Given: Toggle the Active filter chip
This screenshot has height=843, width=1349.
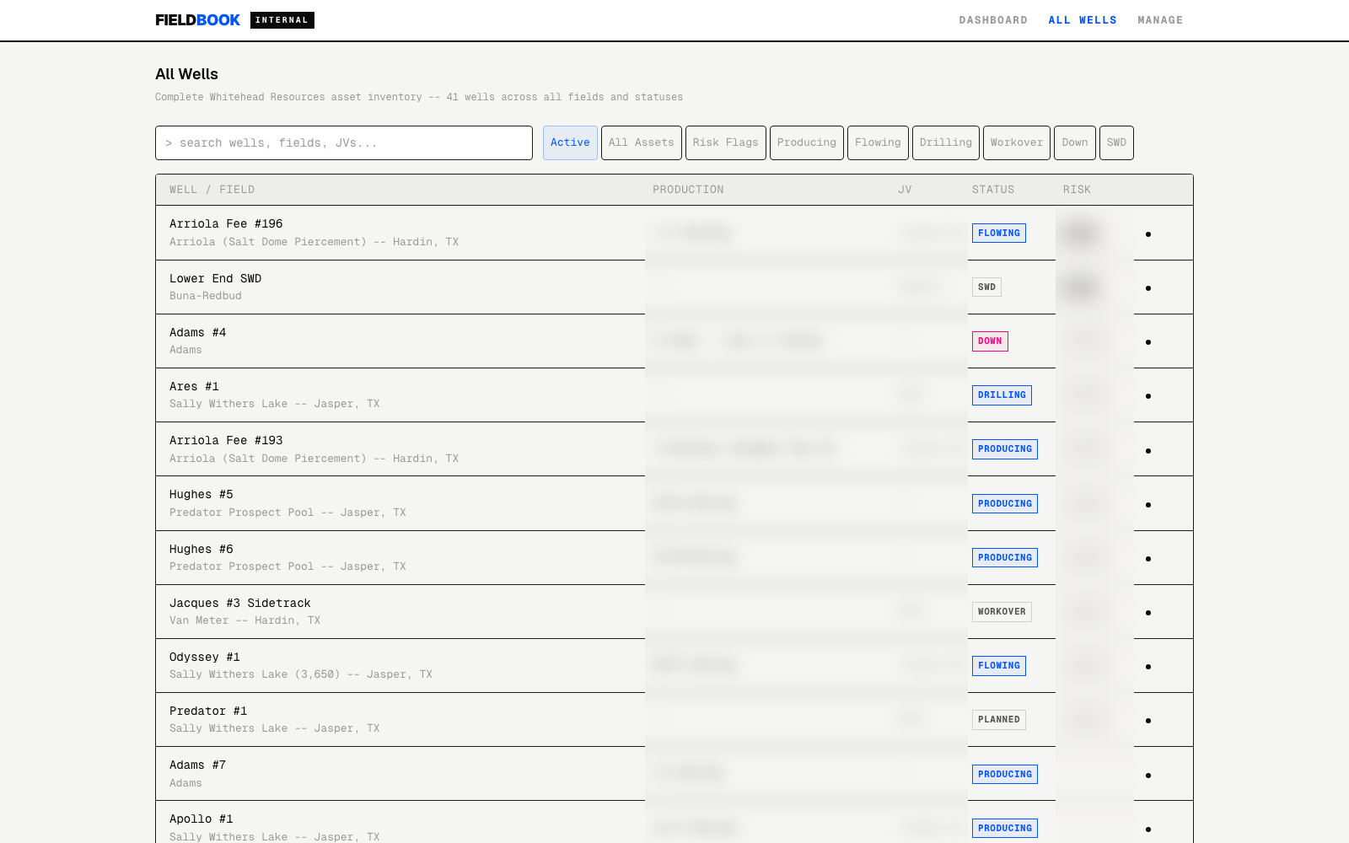Looking at the screenshot, I should 570,142.
